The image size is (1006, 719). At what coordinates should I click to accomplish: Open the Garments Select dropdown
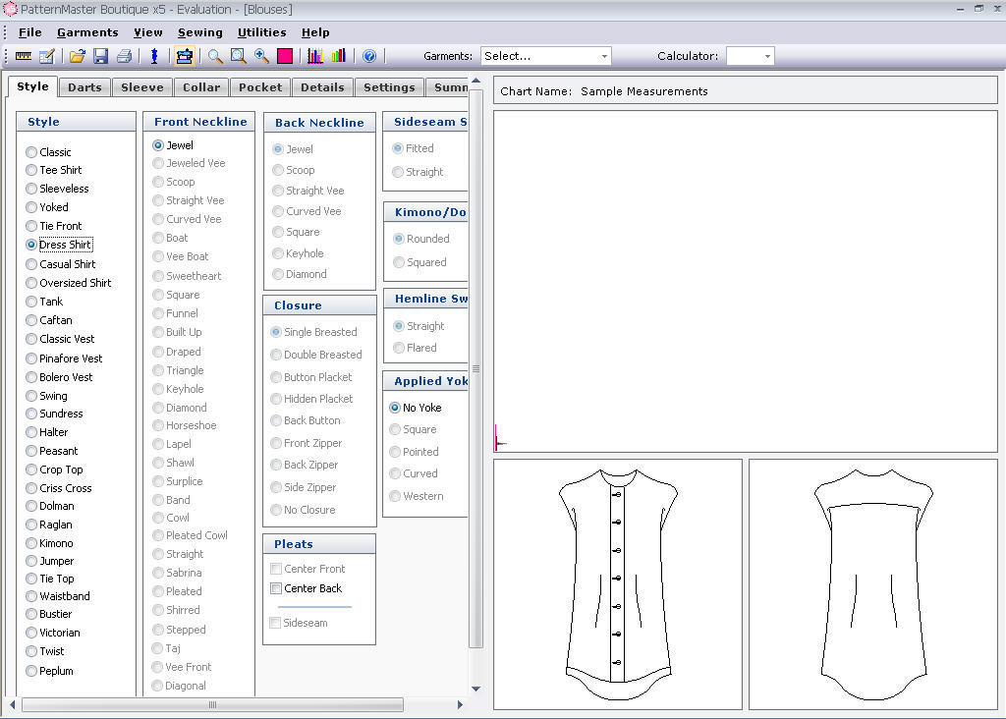coord(546,56)
